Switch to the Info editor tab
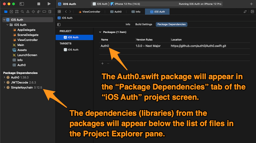 click(x=136, y=12)
